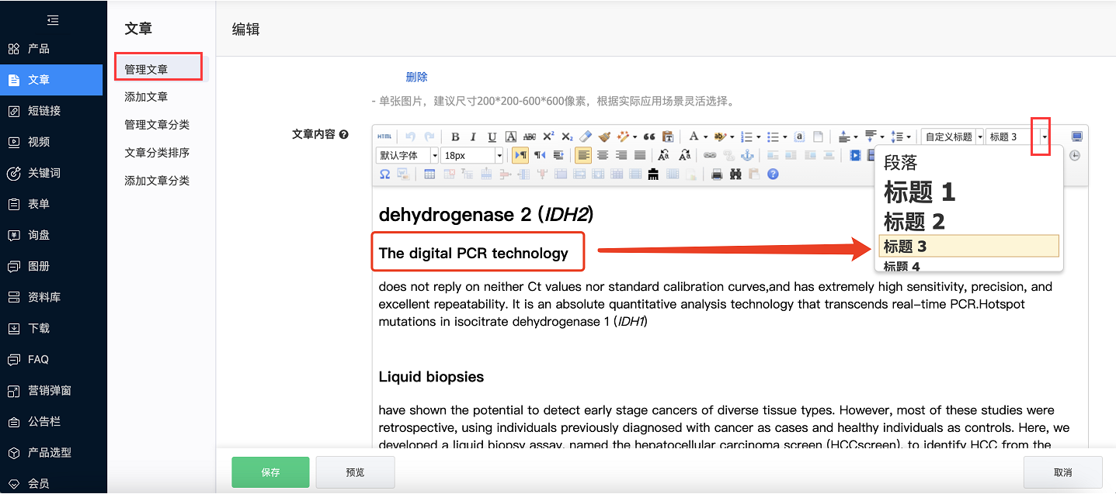Screen dimensions: 1116x494
Task: Click the eraser clear-format icon
Action: (x=586, y=137)
